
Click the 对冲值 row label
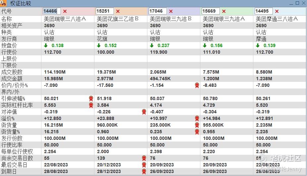coord(9,112)
